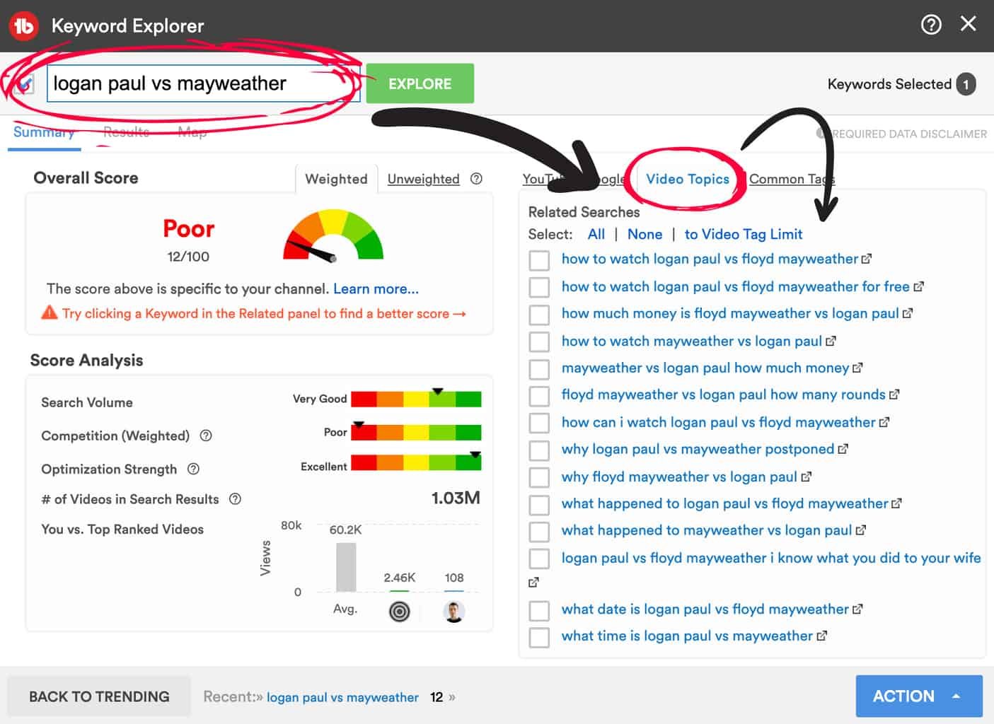Open recent 'logan paul vs mayweather' link
The width and height of the screenshot is (994, 724).
[342, 697]
